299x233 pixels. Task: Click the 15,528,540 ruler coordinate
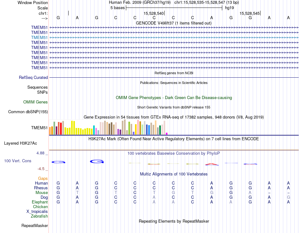point(154,13)
